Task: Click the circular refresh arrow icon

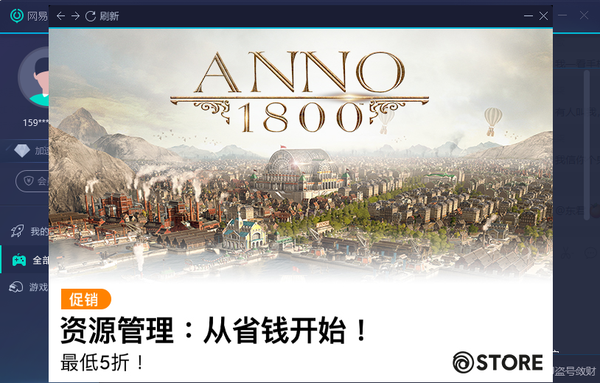Action: (x=91, y=15)
